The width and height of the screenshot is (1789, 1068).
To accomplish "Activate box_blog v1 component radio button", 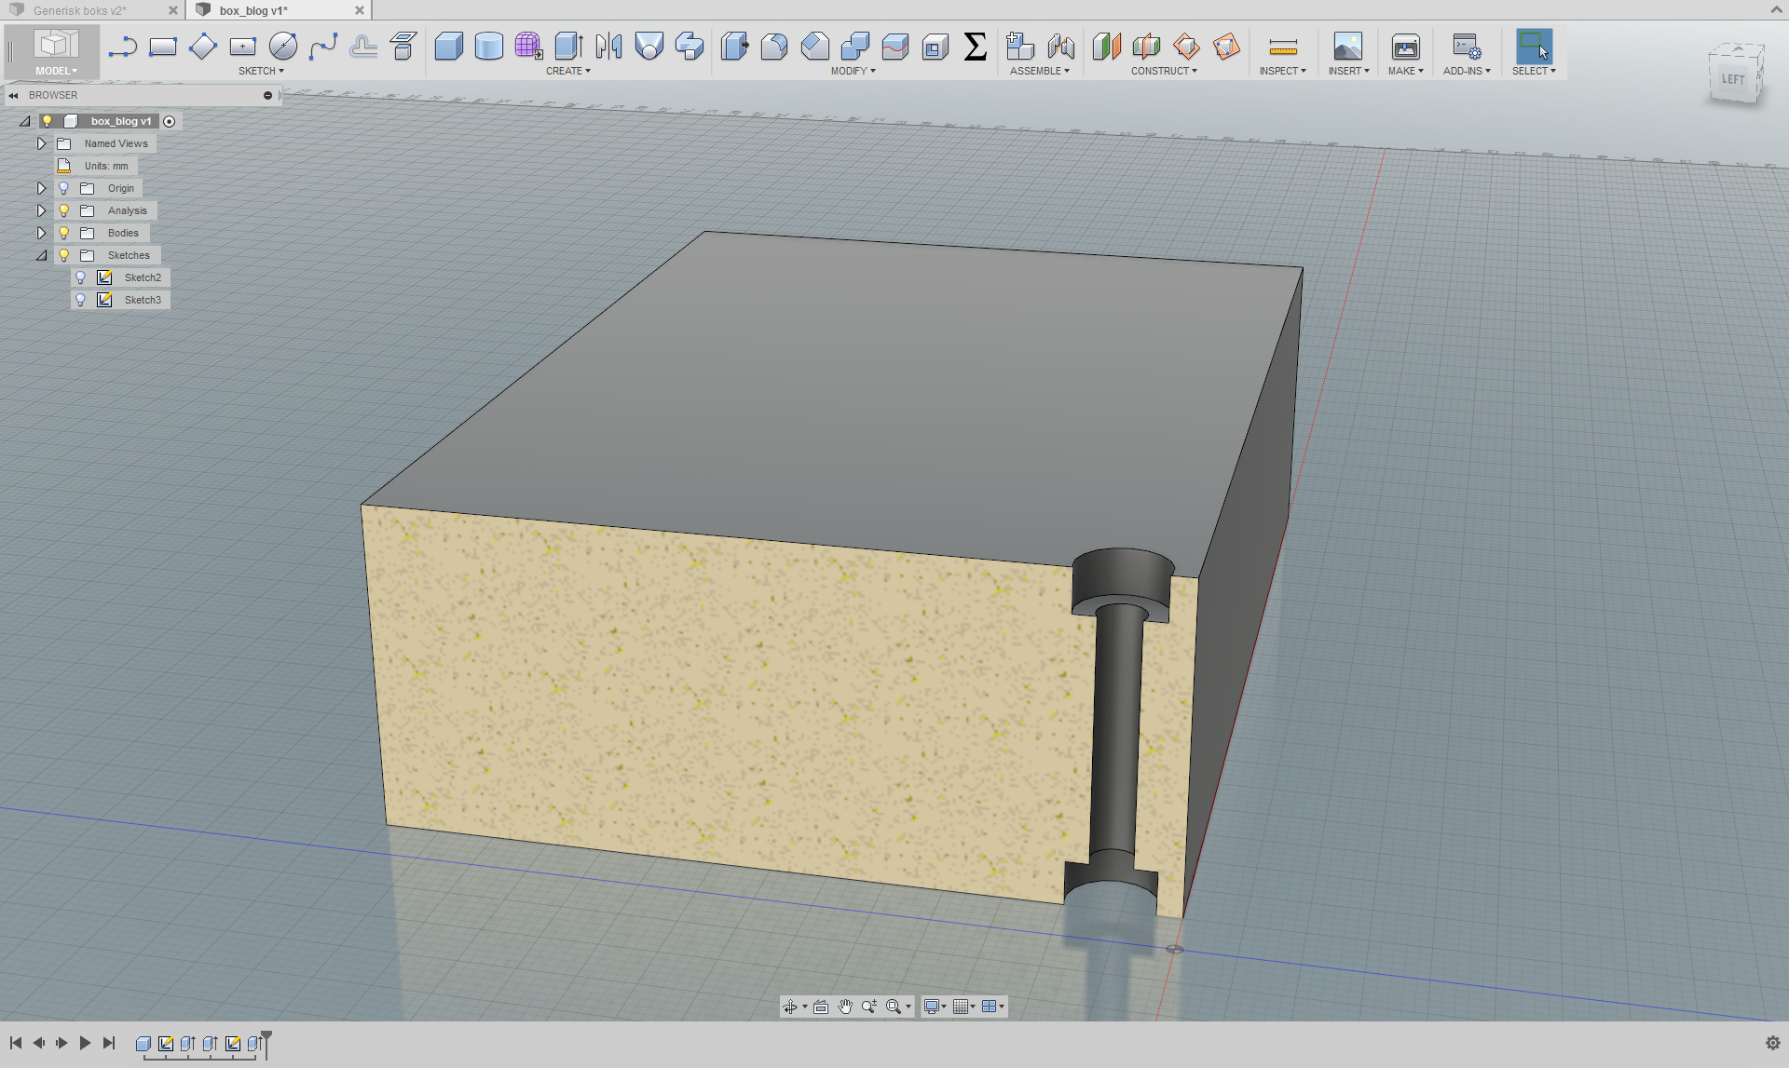I will tap(170, 121).
